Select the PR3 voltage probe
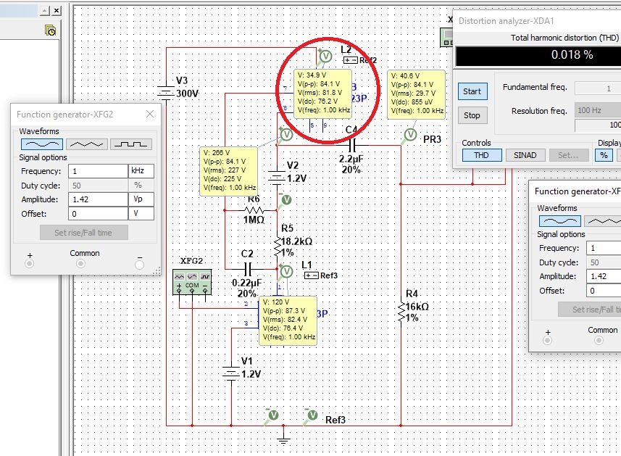The height and width of the screenshot is (456, 621). coord(409,136)
